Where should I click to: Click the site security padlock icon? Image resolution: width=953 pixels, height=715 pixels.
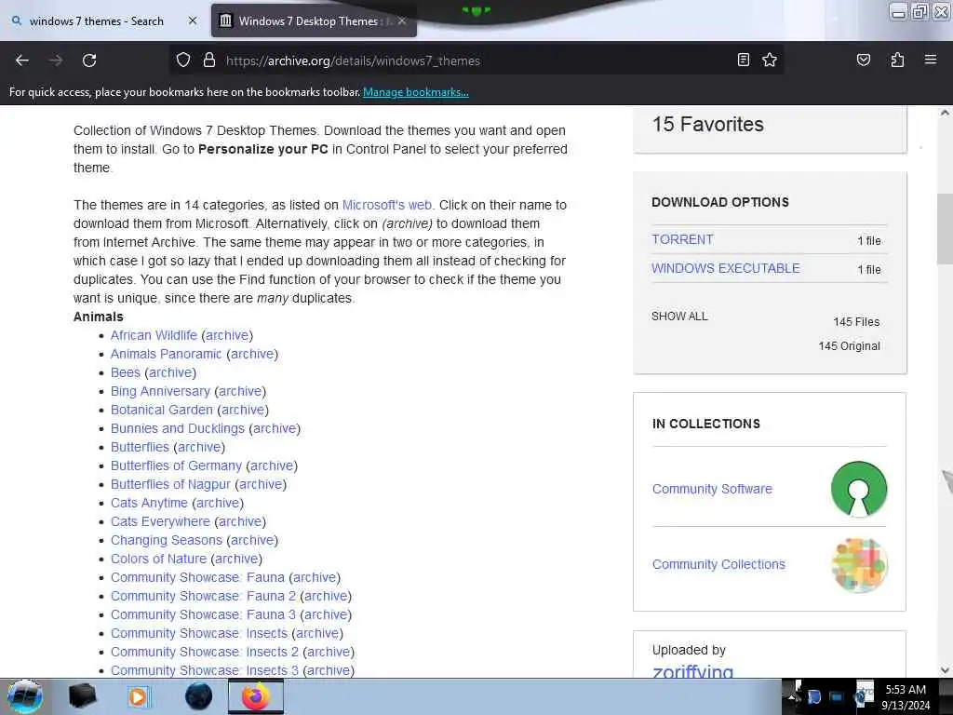[x=209, y=61]
